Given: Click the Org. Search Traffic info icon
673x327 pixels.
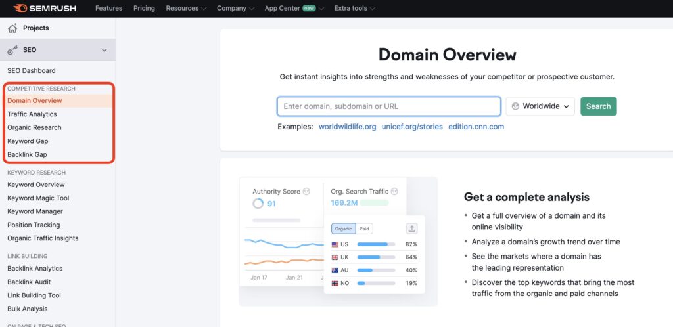Looking at the screenshot, I should pyautogui.click(x=394, y=192).
